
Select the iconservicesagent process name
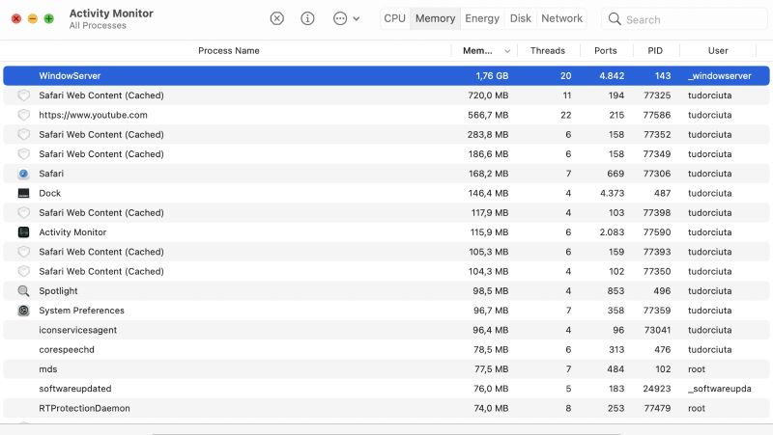pos(78,330)
